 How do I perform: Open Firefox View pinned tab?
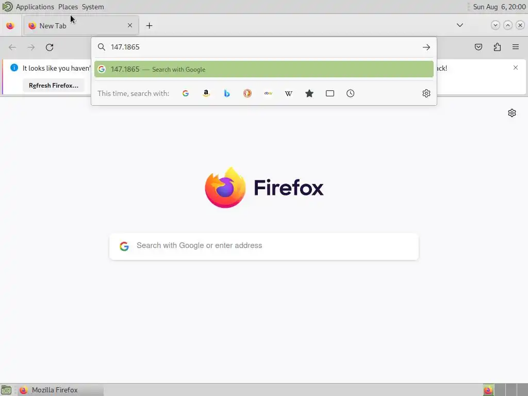(10, 26)
